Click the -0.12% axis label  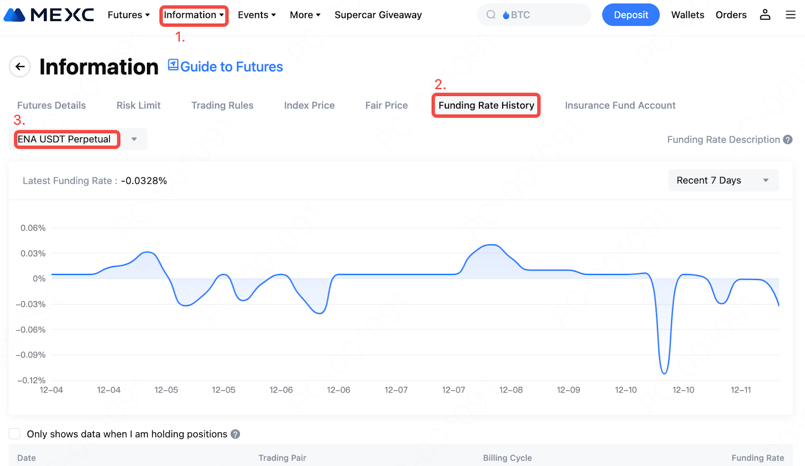(31, 381)
